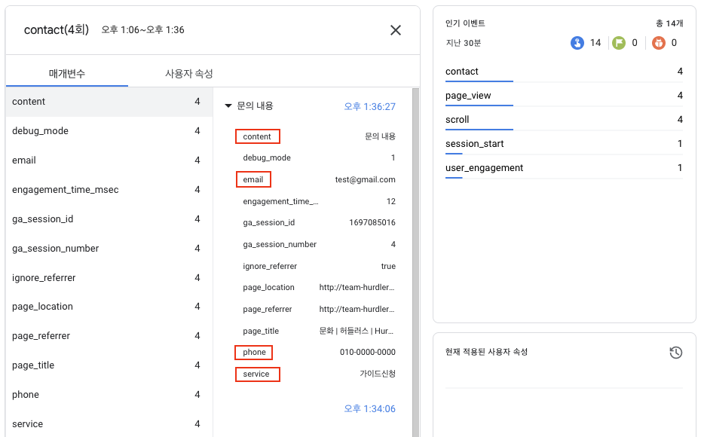This screenshot has height=437, width=701.
Task: Open the 오후 1:36:27 event timestamp link
Action: pyautogui.click(x=370, y=107)
